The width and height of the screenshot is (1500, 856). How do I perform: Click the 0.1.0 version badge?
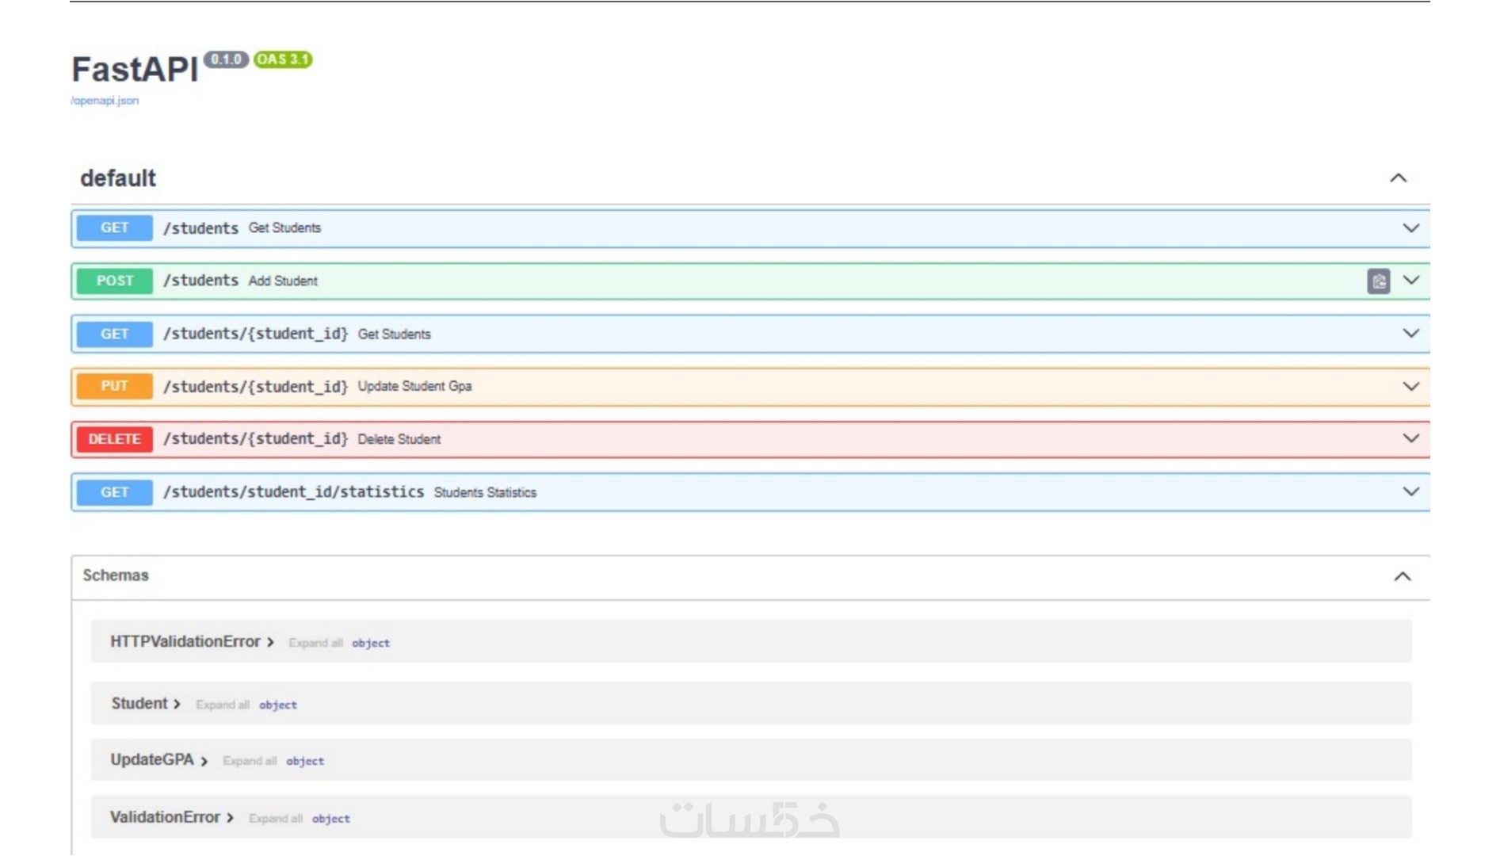tap(226, 59)
